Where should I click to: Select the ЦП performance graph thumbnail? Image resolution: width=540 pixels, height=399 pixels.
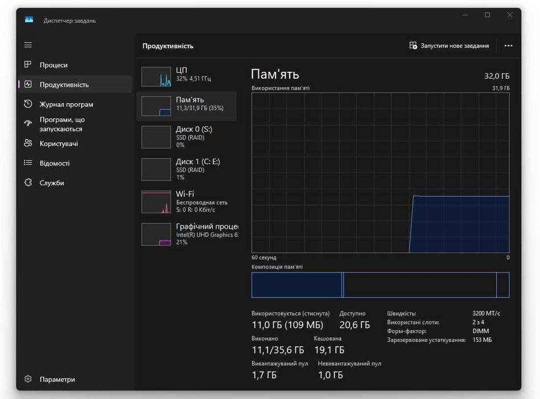point(156,76)
